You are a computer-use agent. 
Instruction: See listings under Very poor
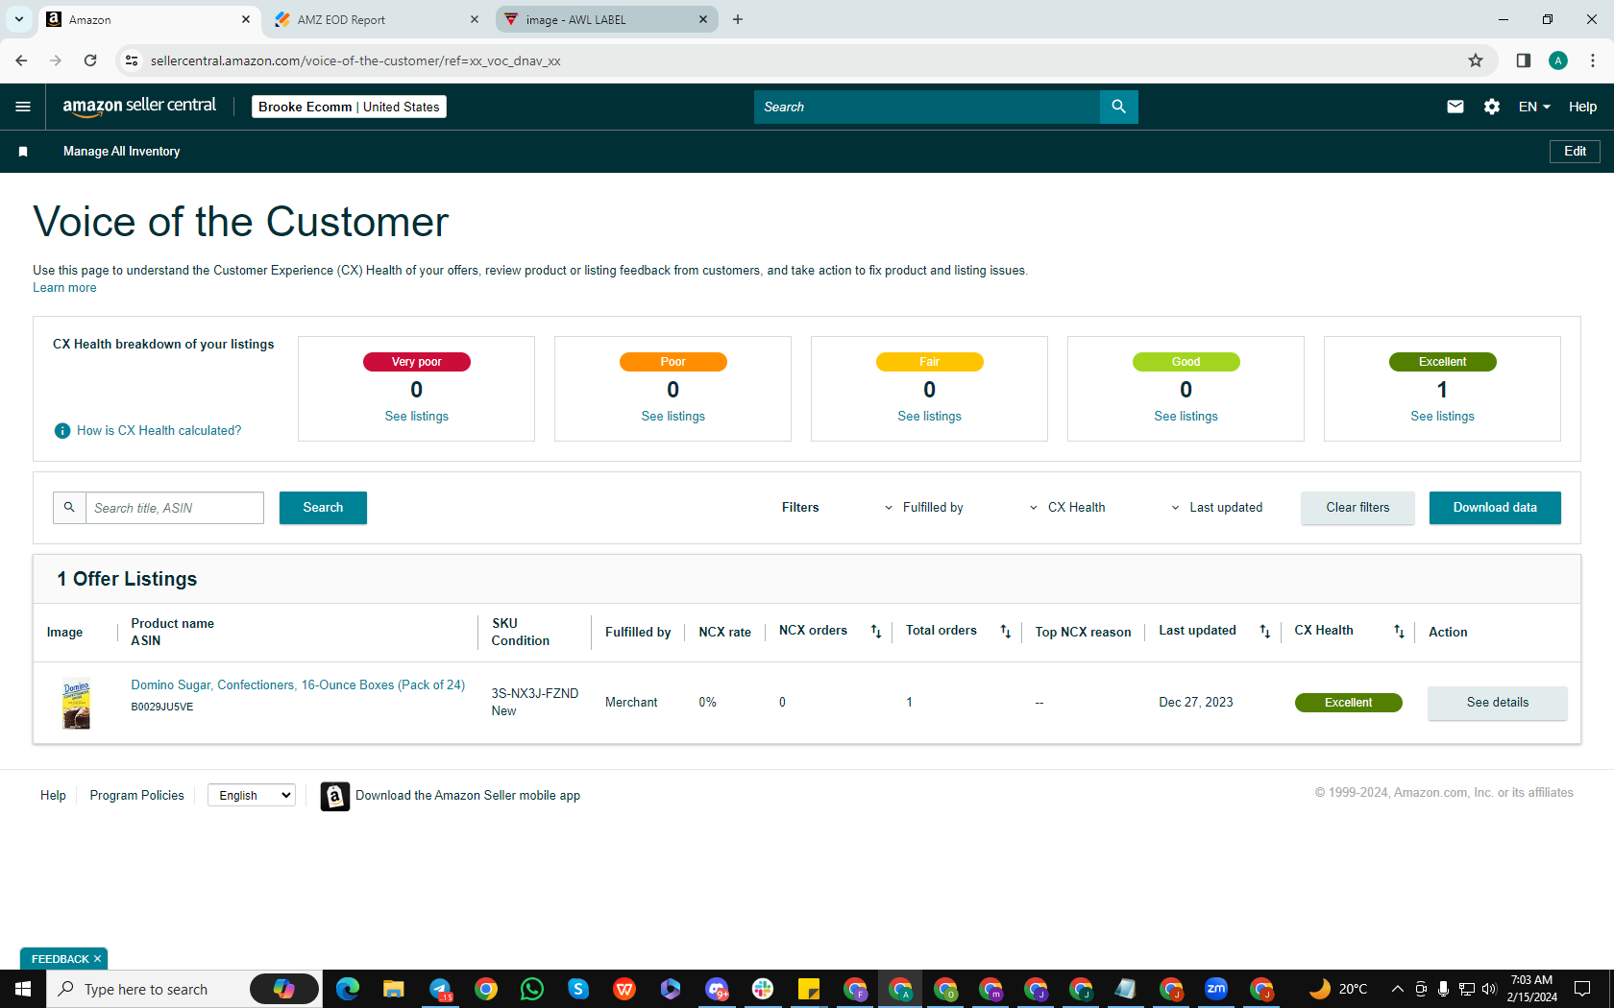pos(416,417)
